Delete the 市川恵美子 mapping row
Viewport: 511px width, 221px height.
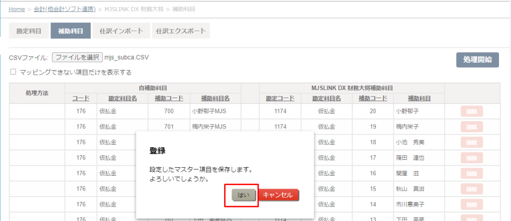pos(472,205)
